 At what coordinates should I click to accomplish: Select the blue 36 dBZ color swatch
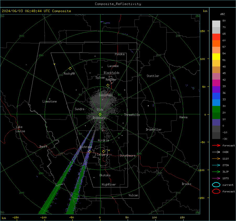click(216, 96)
